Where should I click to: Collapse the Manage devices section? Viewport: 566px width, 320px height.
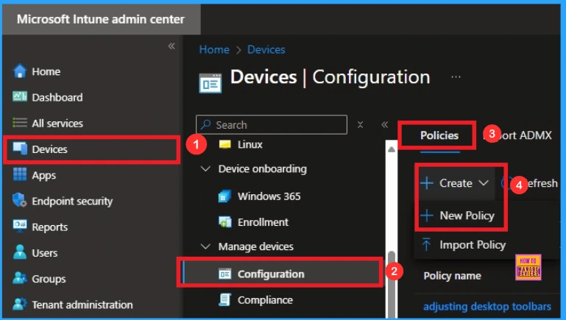click(205, 246)
